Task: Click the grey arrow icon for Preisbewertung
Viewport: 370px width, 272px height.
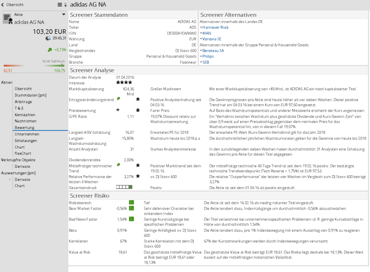Action: click(x=118, y=110)
